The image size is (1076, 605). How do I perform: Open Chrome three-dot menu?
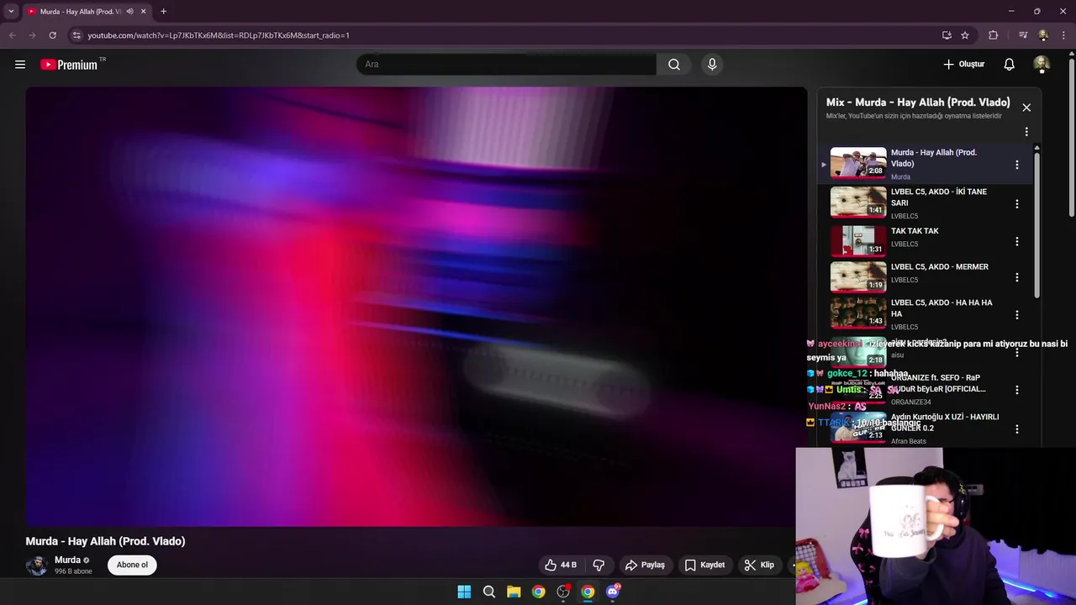coord(1063,35)
